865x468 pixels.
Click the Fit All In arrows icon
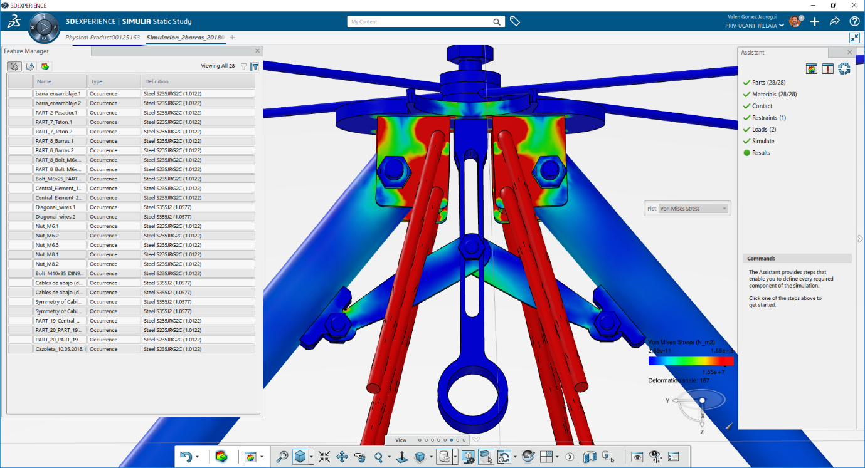(x=324, y=457)
